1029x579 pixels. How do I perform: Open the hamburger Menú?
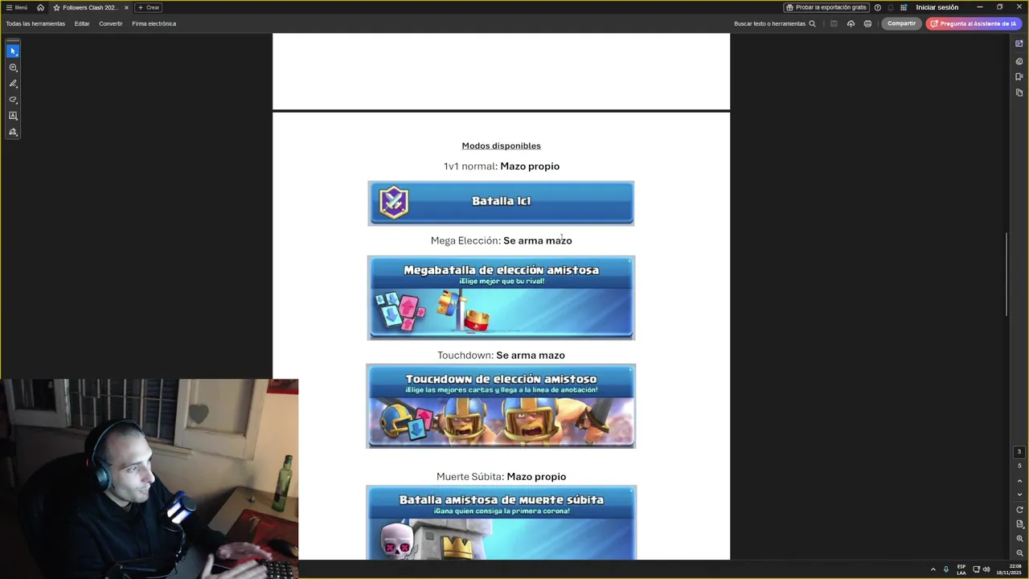coord(16,7)
